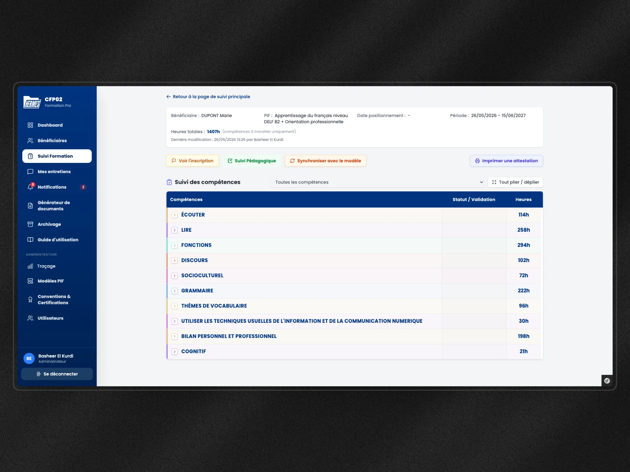Expand the ÉCOUTER competence row
Image resolution: width=630 pixels, height=472 pixels.
coord(175,215)
